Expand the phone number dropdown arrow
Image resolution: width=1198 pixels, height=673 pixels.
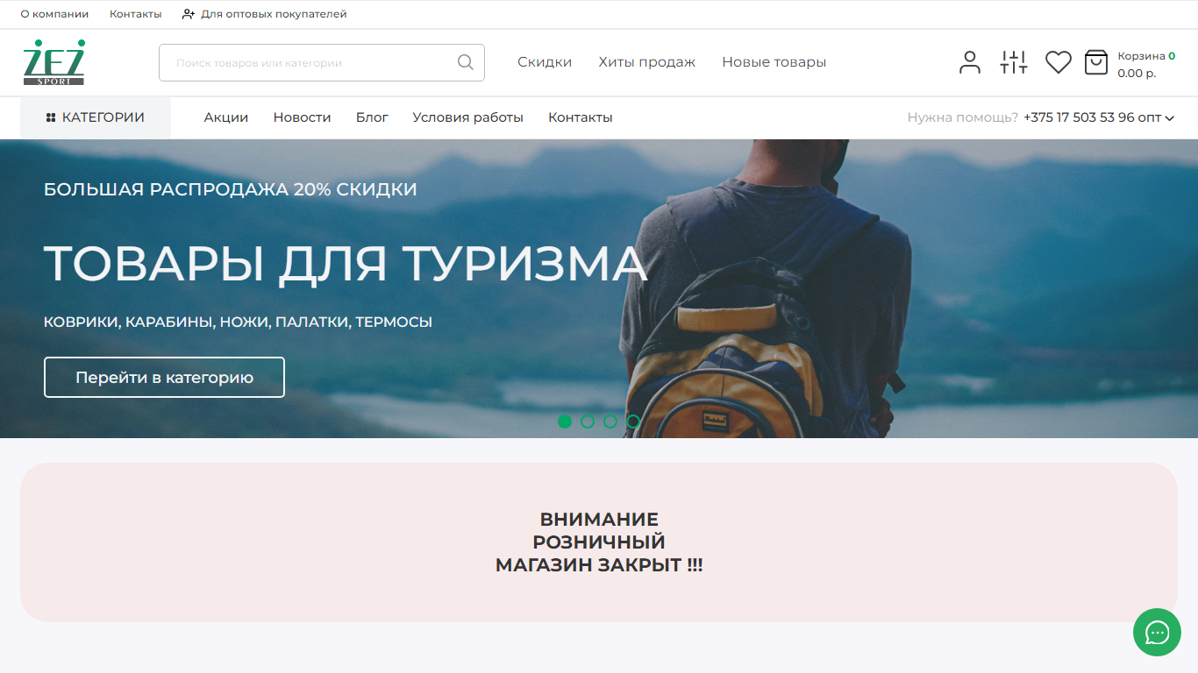(x=1170, y=118)
